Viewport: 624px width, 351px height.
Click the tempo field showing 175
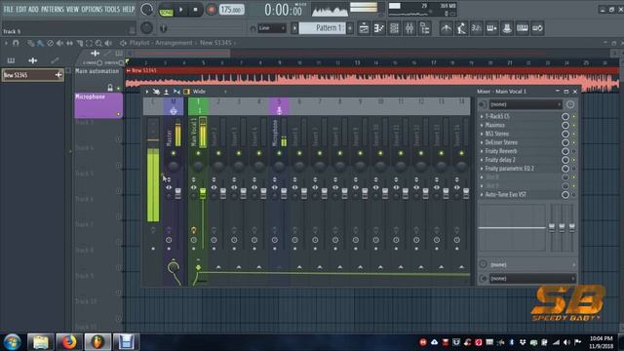(x=232, y=10)
